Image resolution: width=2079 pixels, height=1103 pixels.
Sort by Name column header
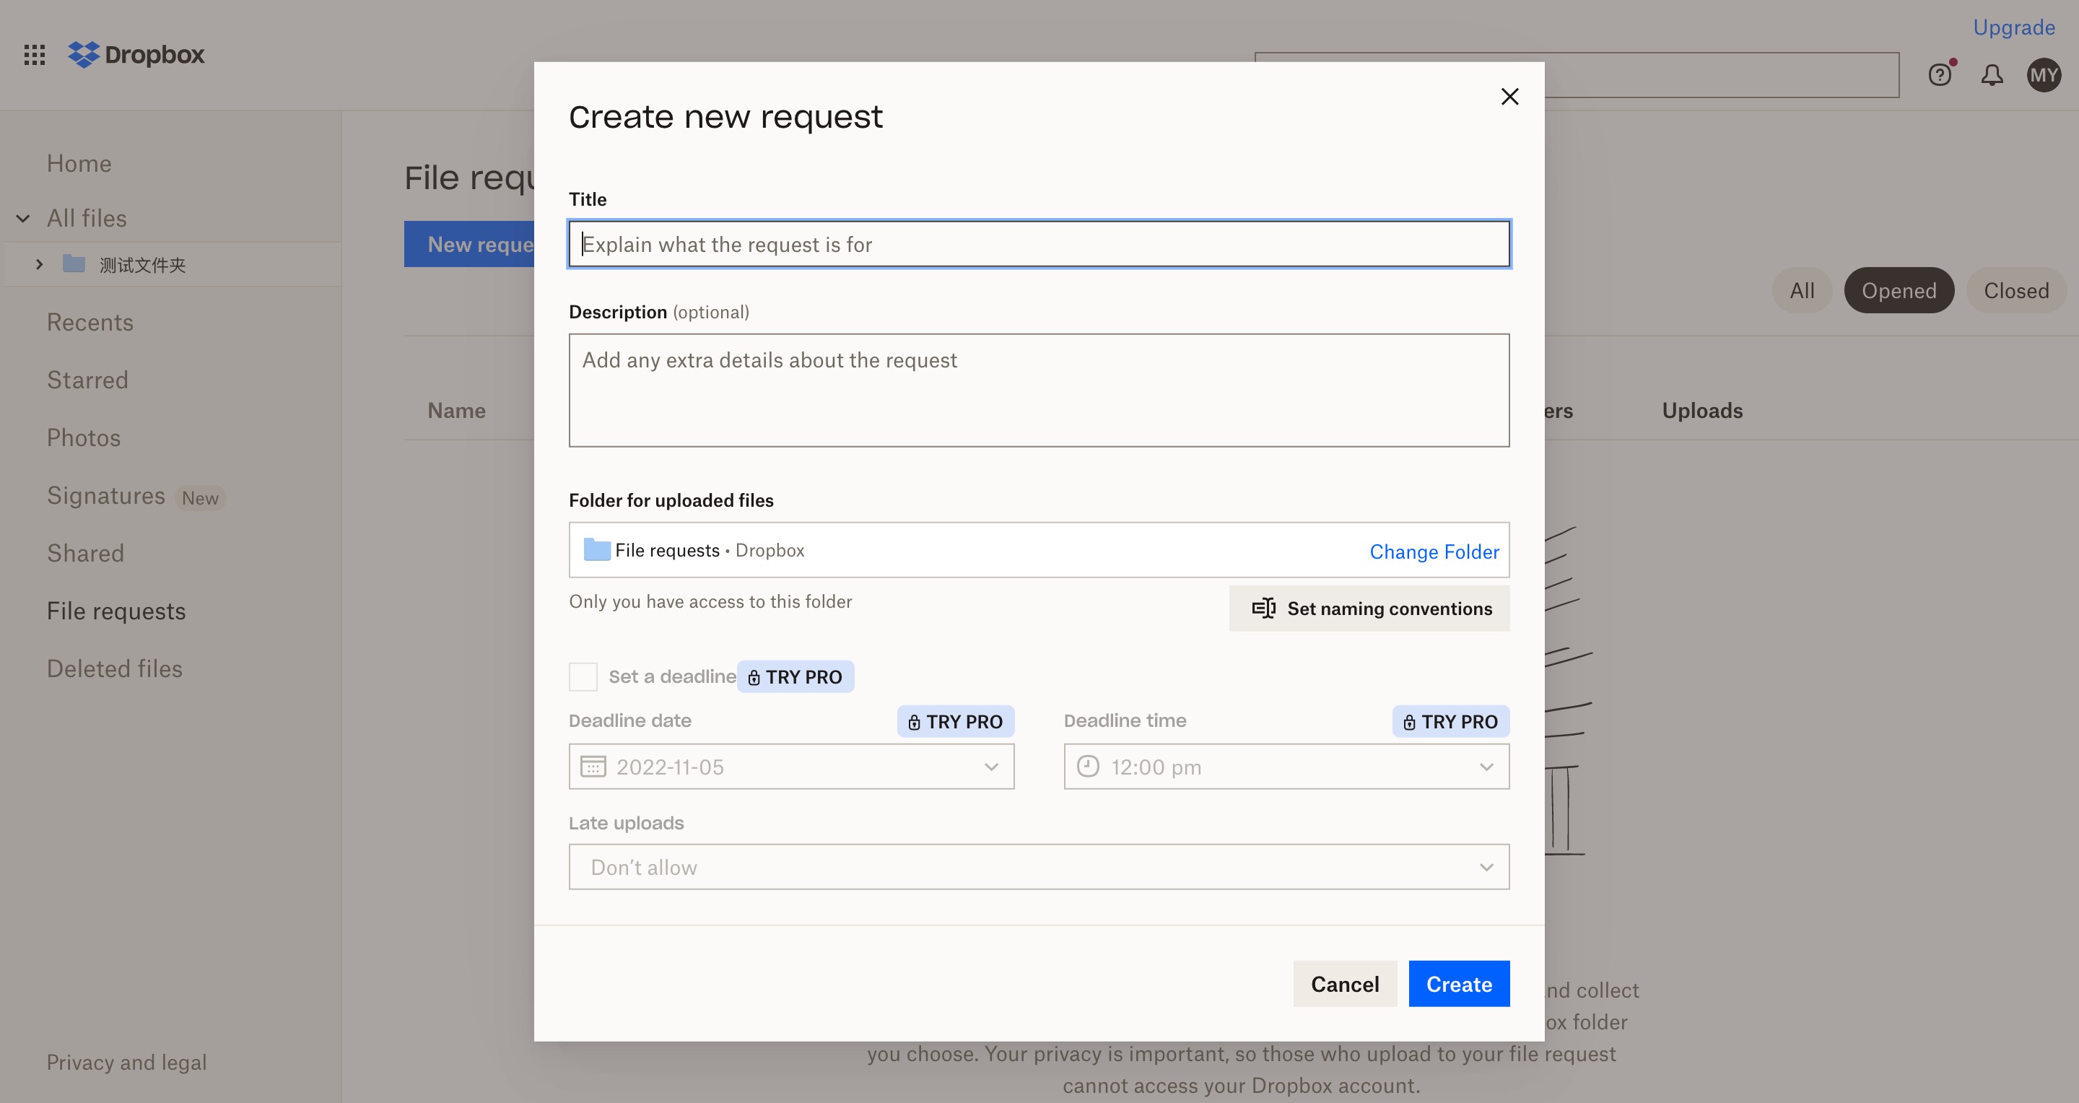(457, 411)
